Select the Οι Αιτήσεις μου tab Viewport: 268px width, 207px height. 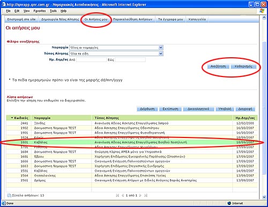tap(96, 19)
